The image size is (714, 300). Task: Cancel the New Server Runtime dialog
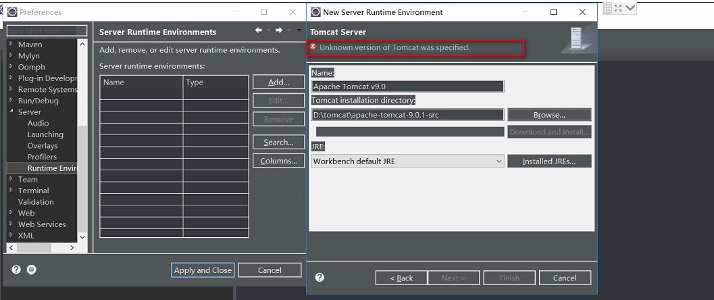tap(565, 278)
